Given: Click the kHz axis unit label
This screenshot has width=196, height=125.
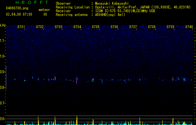Looking at the screenshot, I should [3, 25].
